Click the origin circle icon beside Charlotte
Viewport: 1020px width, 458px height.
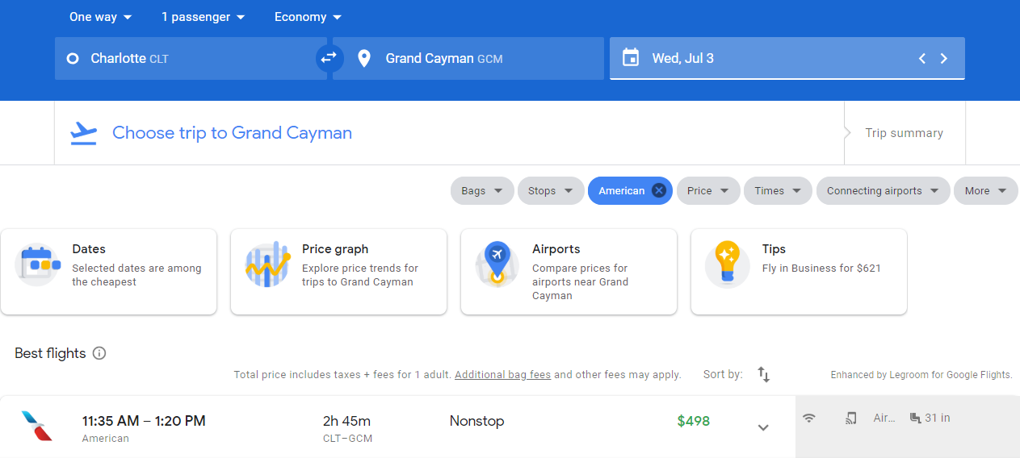click(x=73, y=58)
